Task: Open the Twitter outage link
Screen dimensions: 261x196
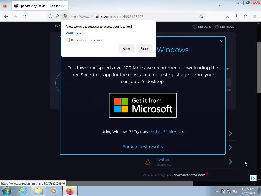Action: (x=163, y=160)
